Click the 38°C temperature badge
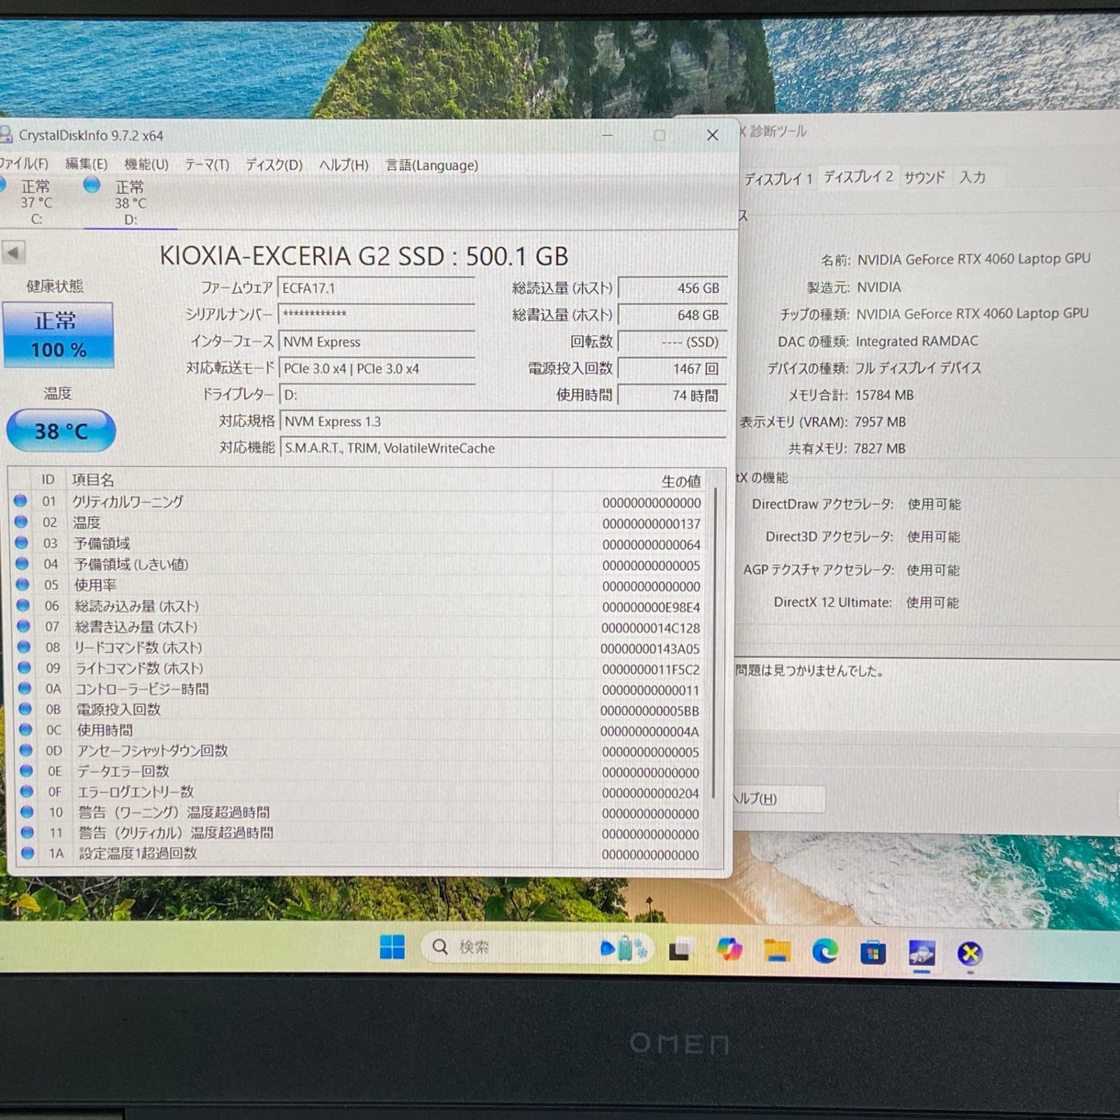Viewport: 1120px width, 1120px height. pos(60,427)
